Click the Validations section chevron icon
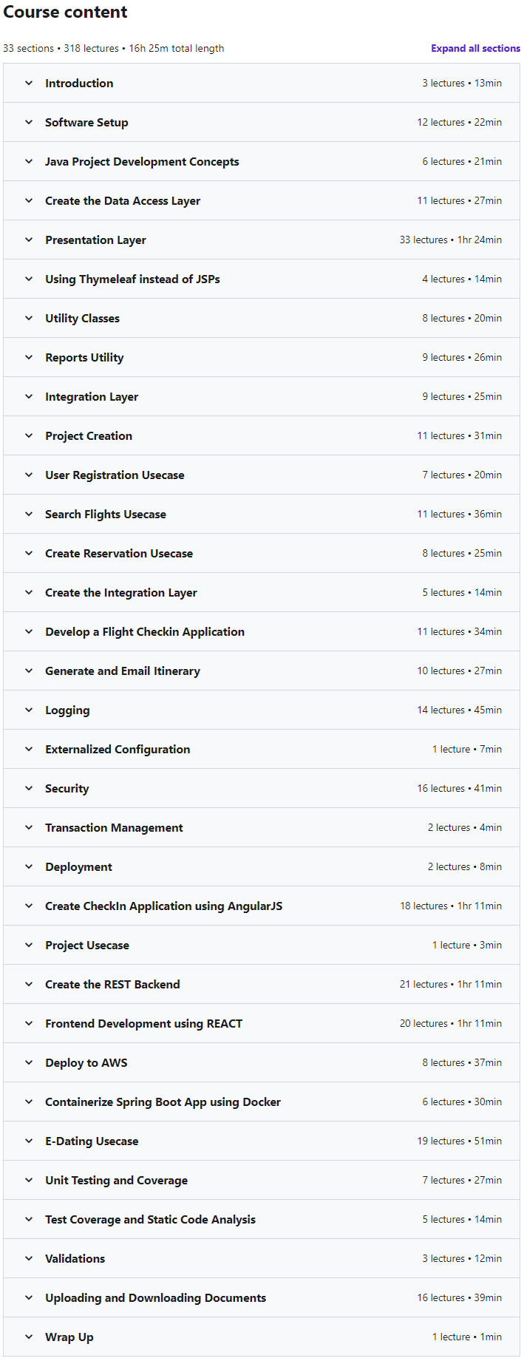This screenshot has height=1361, width=524. point(29,1258)
